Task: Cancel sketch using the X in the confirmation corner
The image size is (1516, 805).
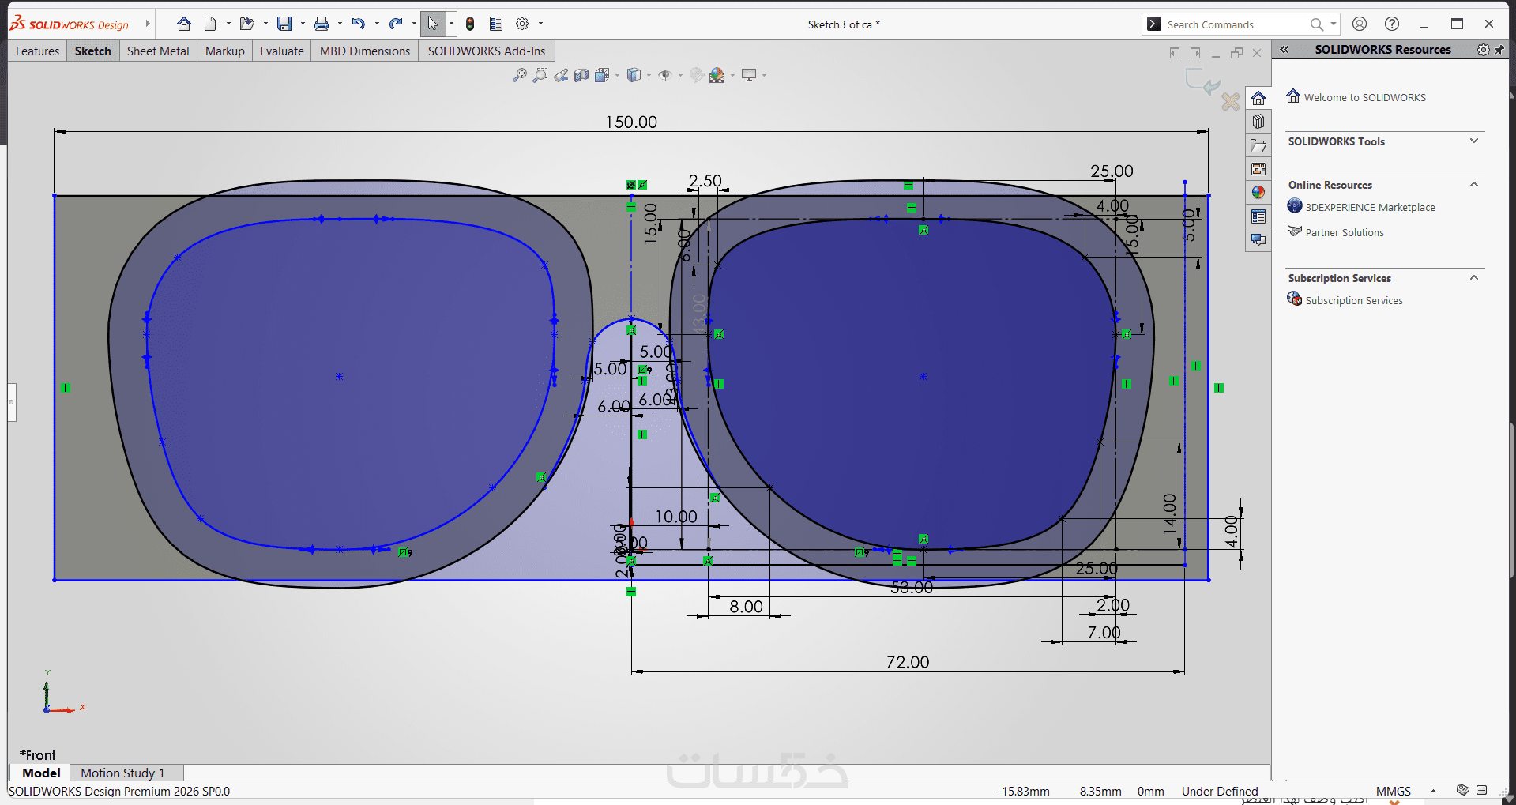Action: (1230, 102)
